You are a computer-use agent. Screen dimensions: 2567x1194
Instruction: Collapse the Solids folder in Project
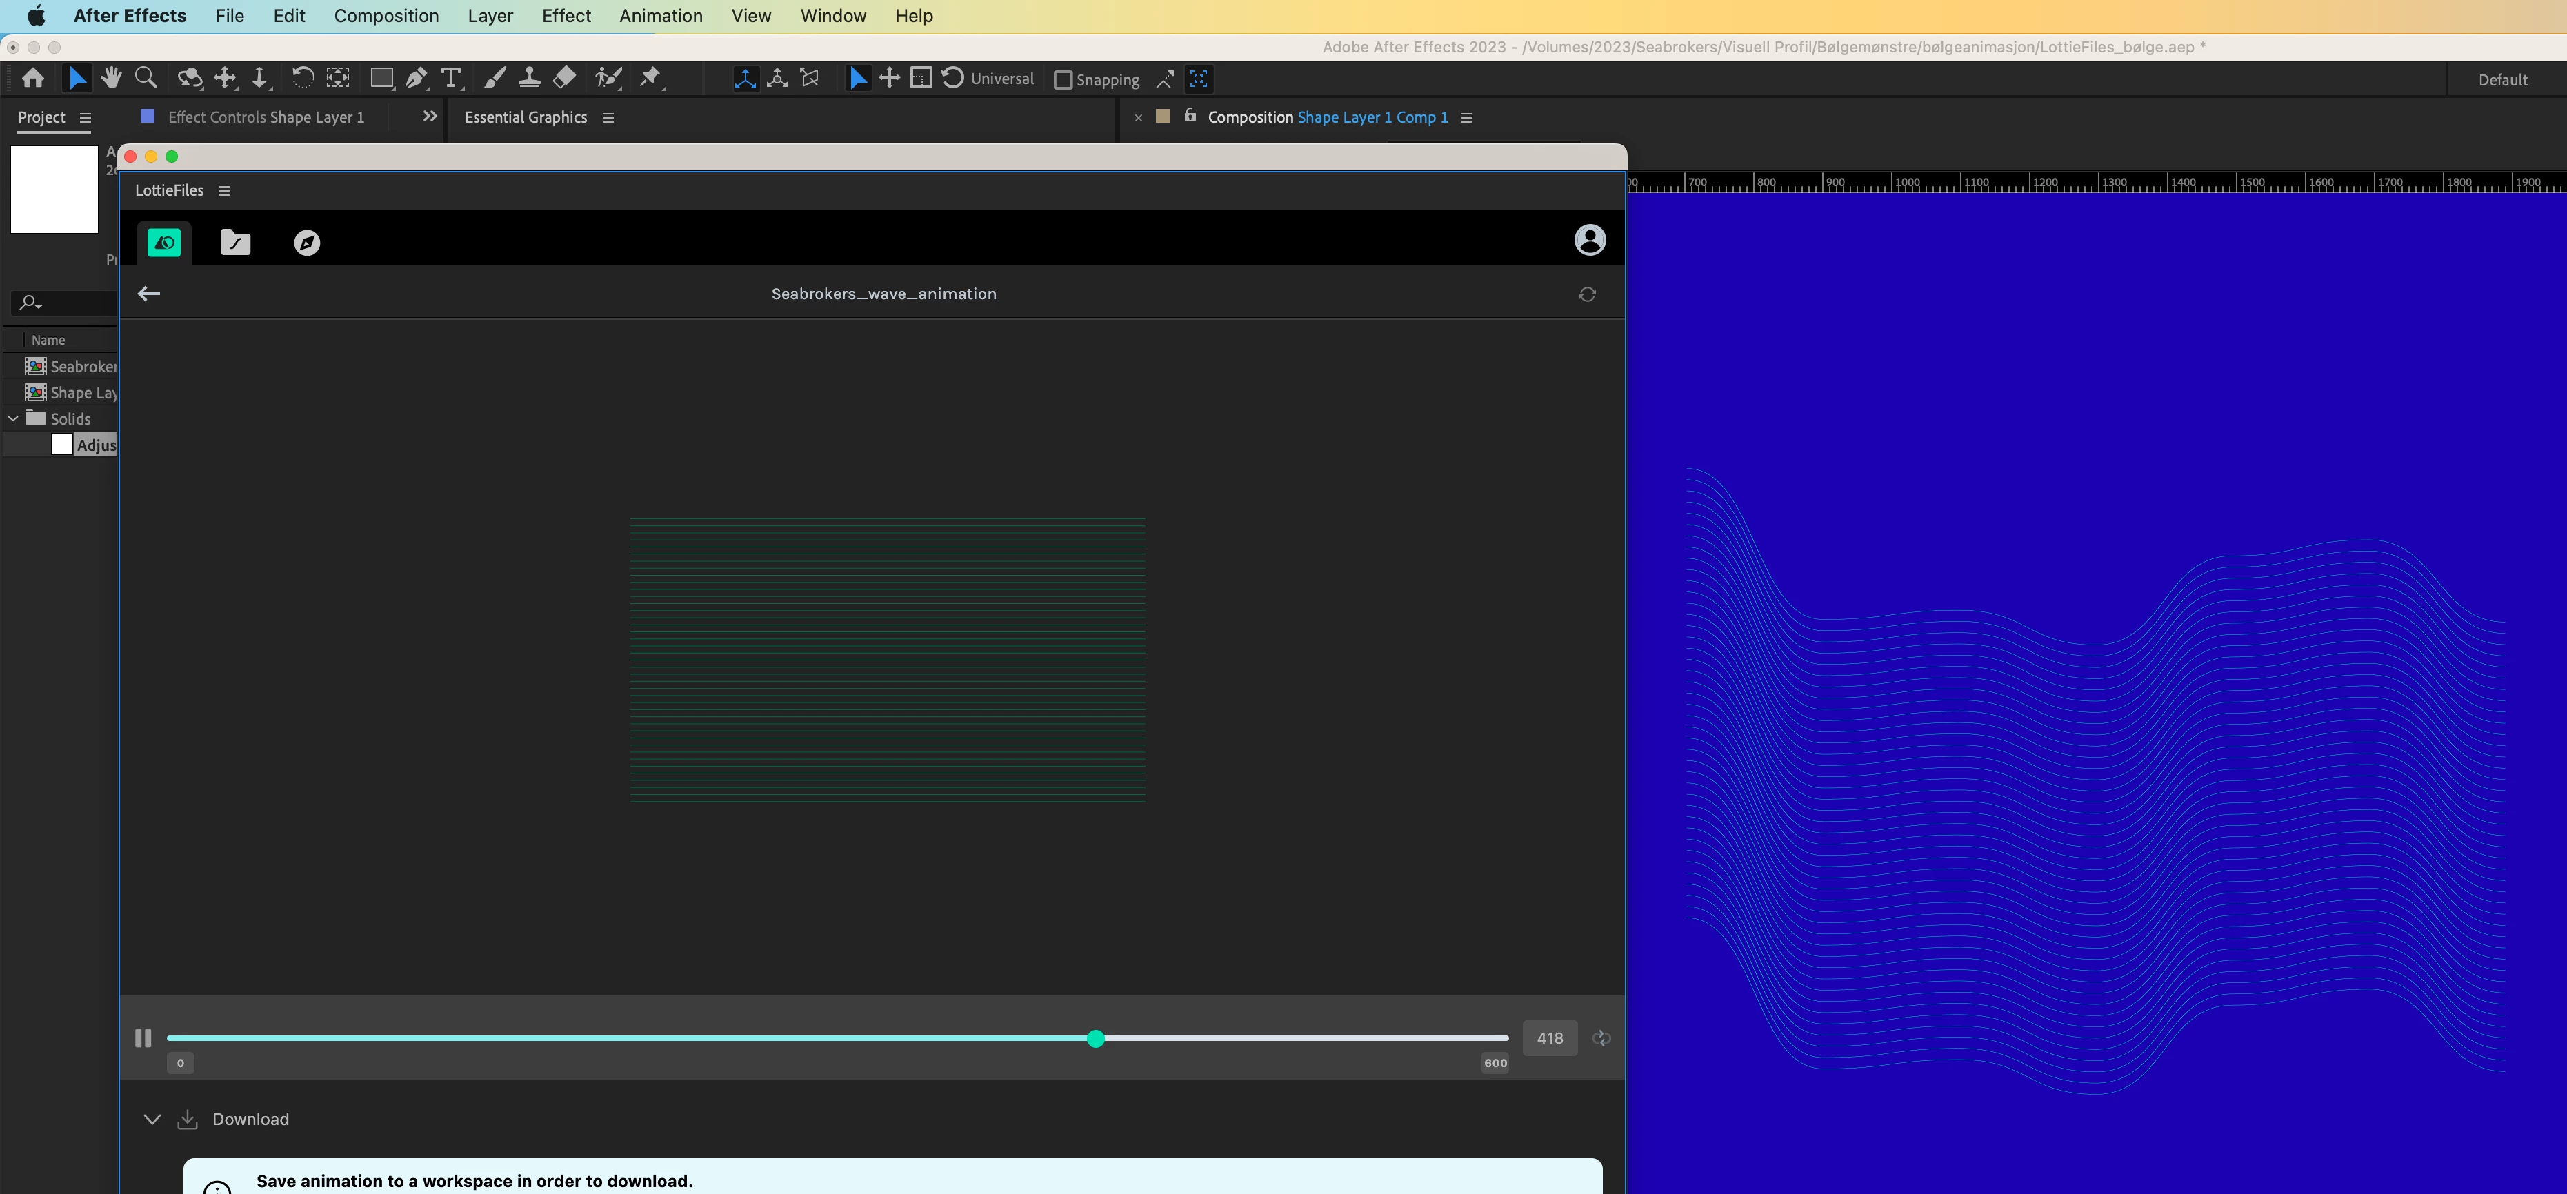(13, 419)
